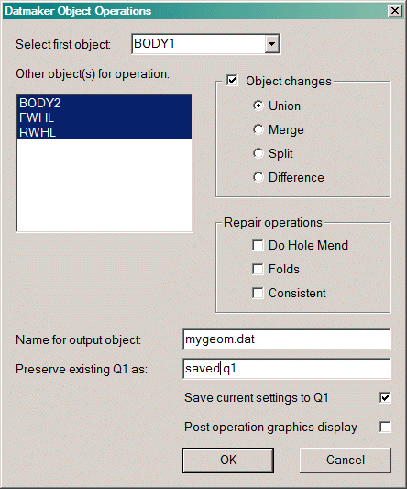The height and width of the screenshot is (489, 407).
Task: Click the output object name field
Action: tap(286, 339)
